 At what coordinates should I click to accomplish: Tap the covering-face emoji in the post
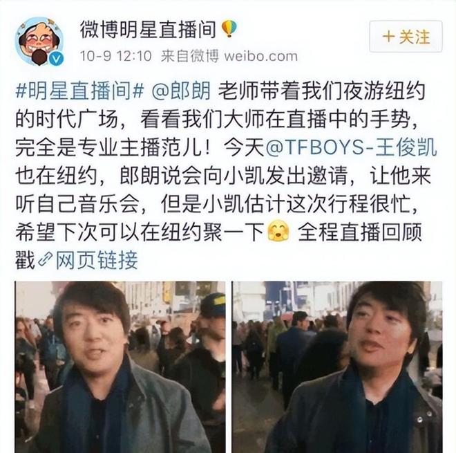click(278, 231)
